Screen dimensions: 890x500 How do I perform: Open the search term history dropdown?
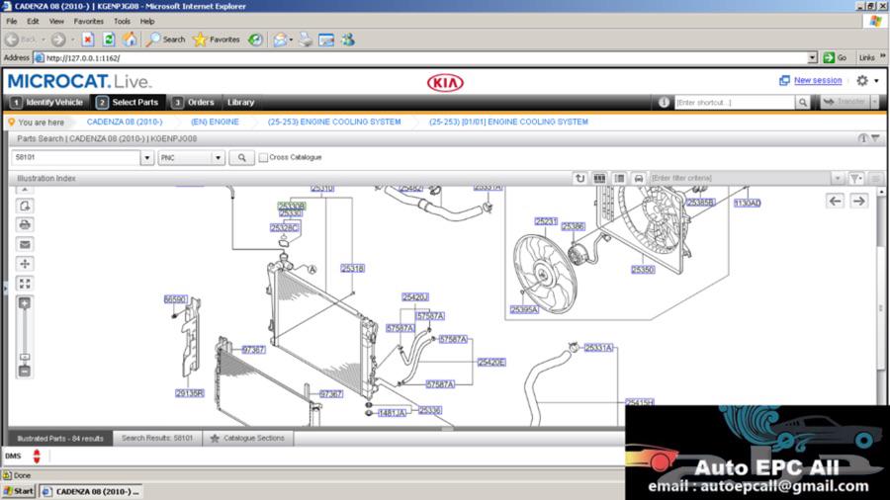click(x=147, y=157)
